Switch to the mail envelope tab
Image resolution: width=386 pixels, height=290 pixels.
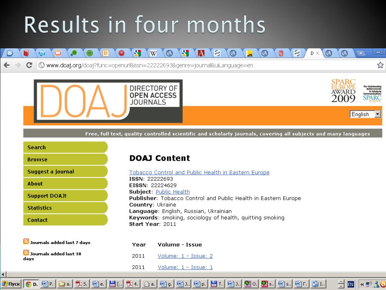pos(9,53)
